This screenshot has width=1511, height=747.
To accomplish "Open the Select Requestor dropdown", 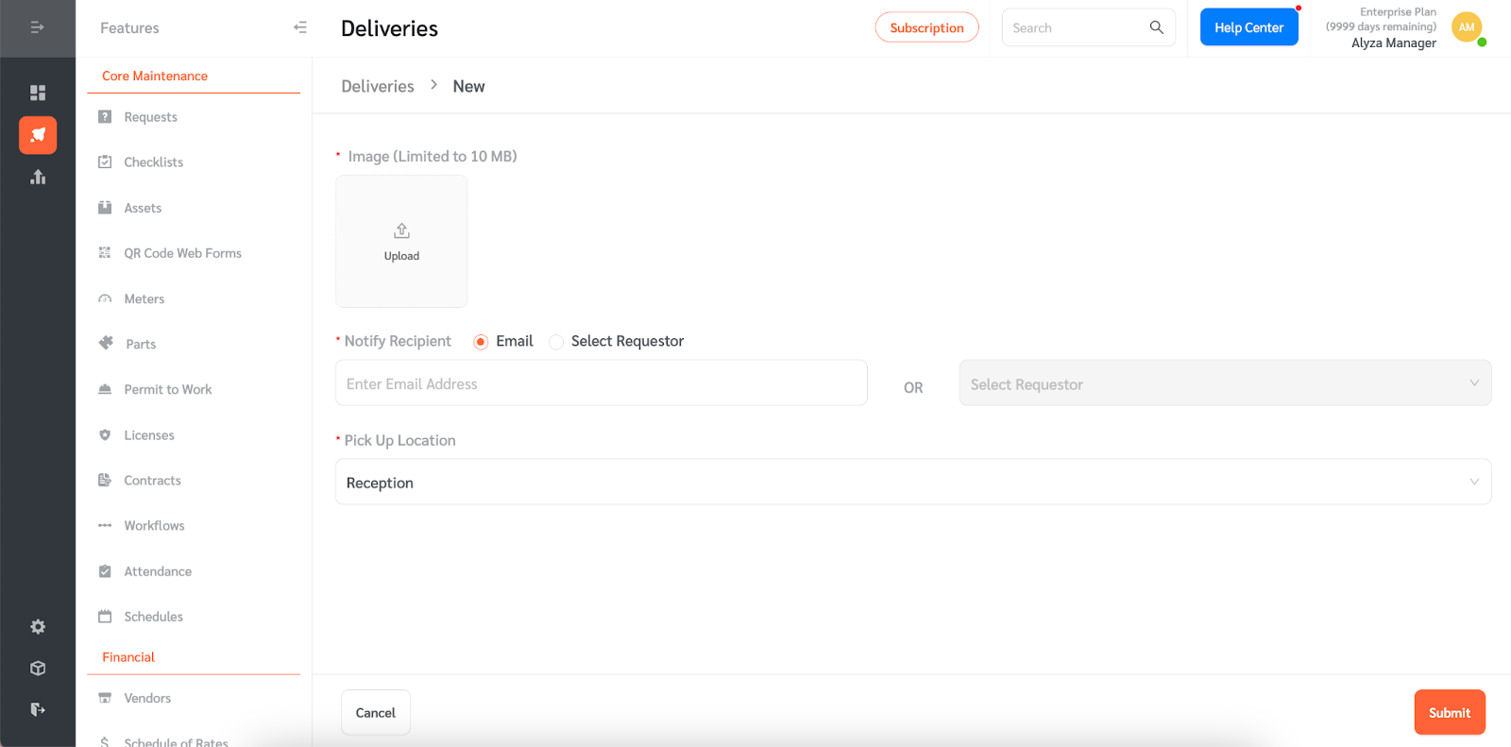I will click(x=1224, y=383).
